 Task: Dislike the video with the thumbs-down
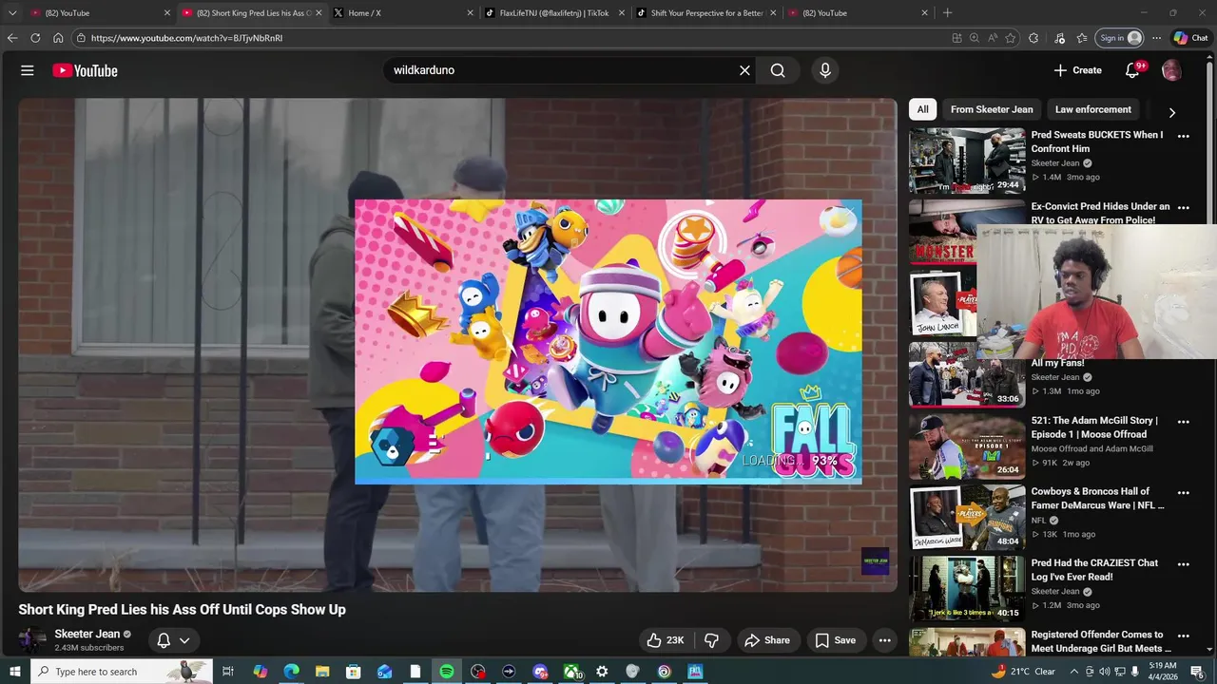711,640
